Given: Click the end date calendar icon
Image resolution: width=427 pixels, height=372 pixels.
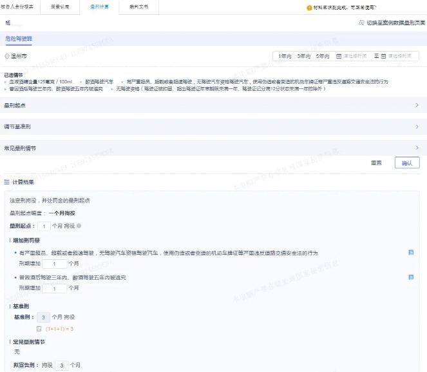Looking at the screenshot, I should pos(383,56).
